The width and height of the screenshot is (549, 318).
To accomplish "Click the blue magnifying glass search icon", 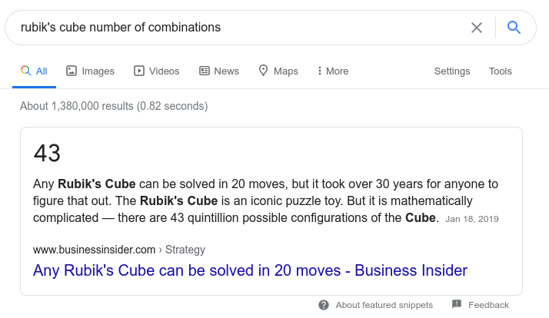I will (x=514, y=28).
